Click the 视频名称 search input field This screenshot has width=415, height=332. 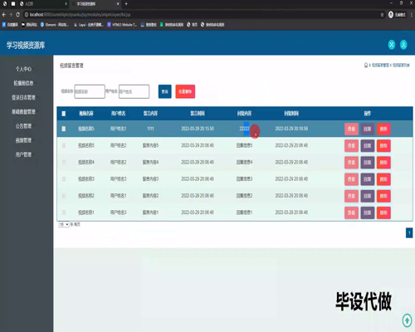pyautogui.click(x=90, y=91)
